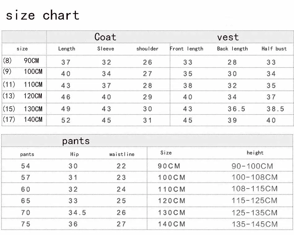The width and height of the screenshot is (294, 235).
Task: Click the pants table heading
Action: click(x=76, y=141)
